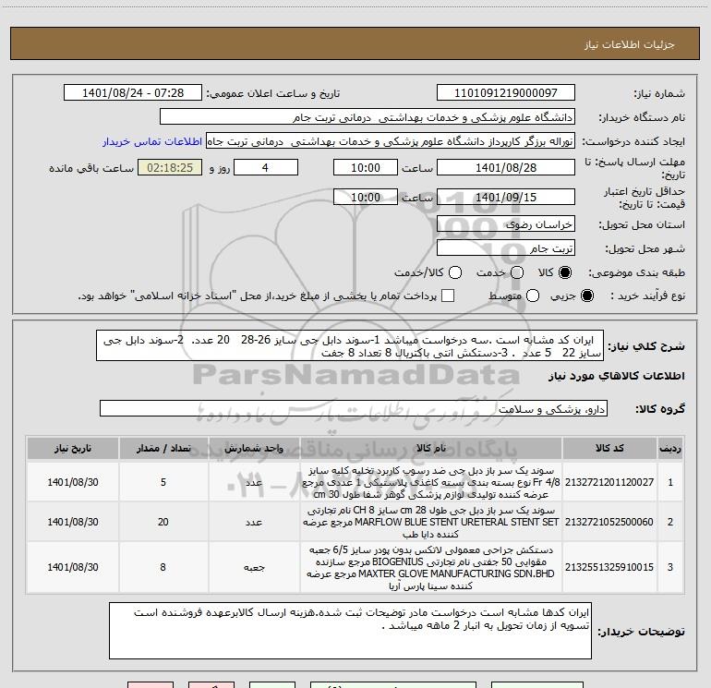Viewport: 711px width, 688px height.
Task: Select the کالا/خدمت radio button
Action: (x=455, y=272)
